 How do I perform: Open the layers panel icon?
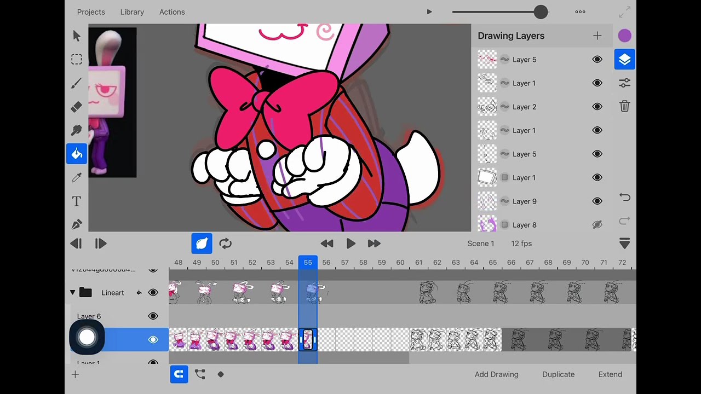624,59
